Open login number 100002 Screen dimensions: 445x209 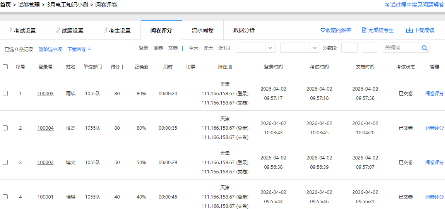click(45, 163)
